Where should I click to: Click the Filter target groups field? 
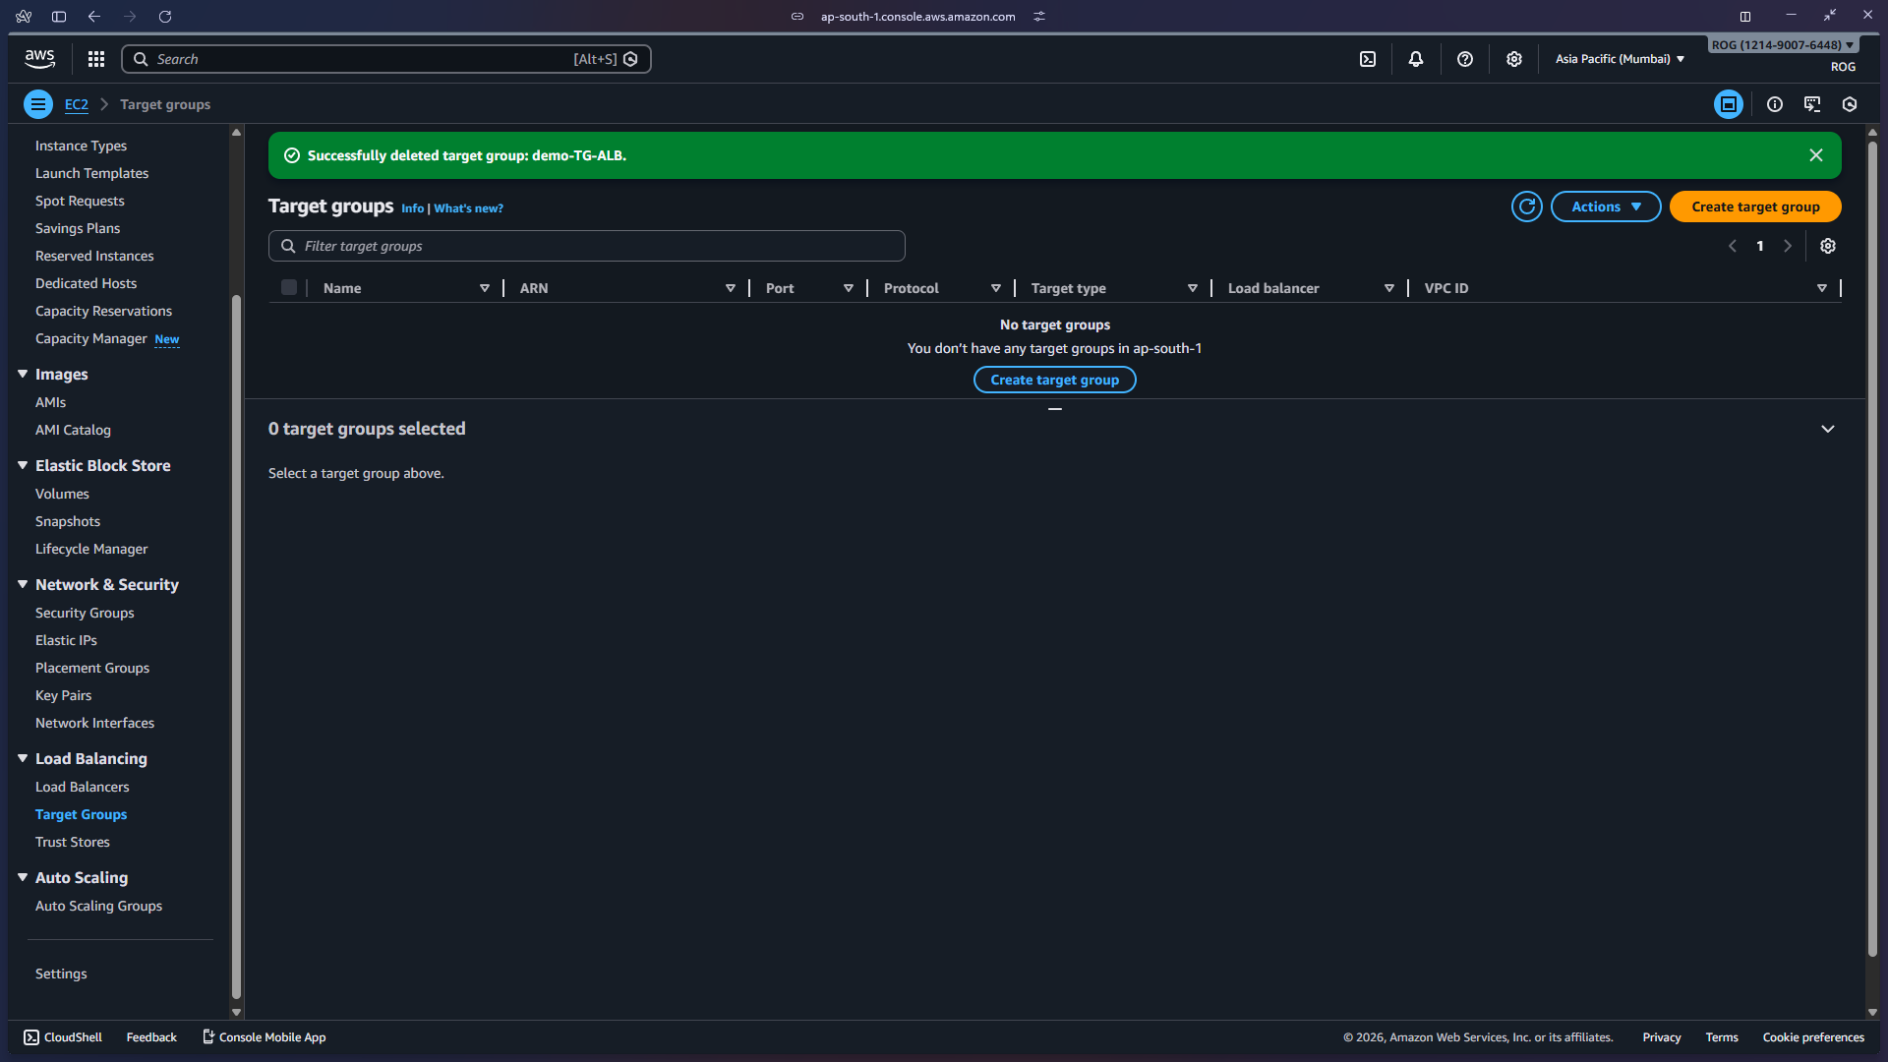587,246
